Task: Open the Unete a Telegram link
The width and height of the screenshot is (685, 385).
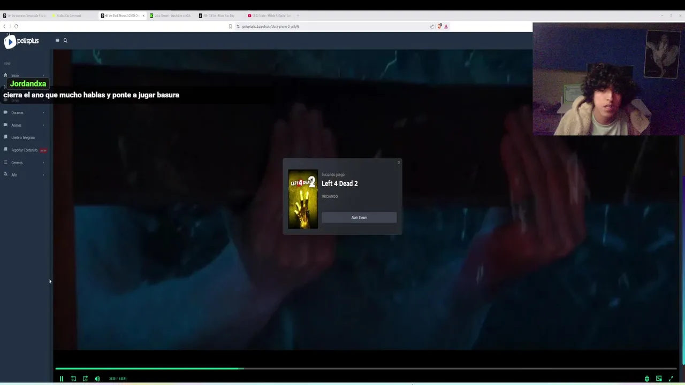Action: (x=23, y=137)
